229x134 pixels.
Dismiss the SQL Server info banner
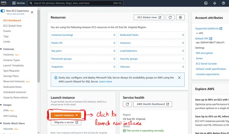(x=179, y=78)
